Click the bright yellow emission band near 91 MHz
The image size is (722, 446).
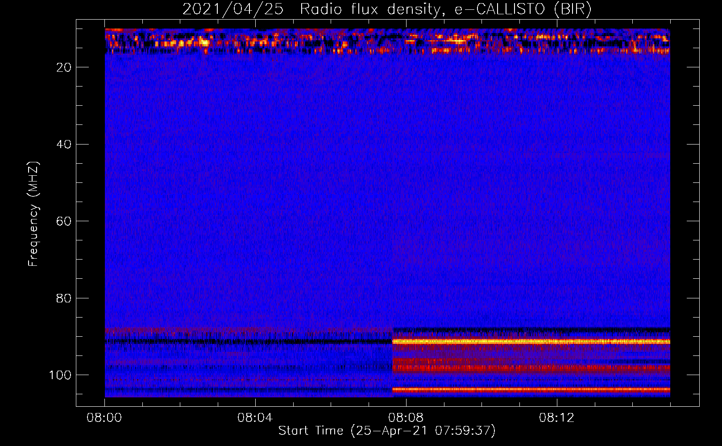531,341
